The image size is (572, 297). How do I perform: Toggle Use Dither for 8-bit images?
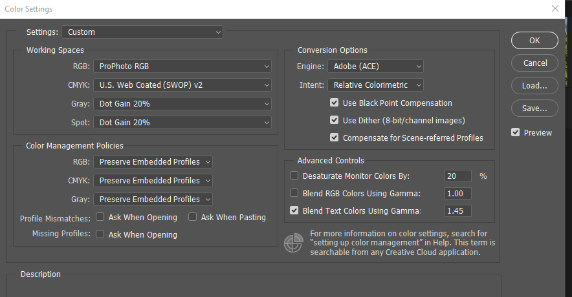pyautogui.click(x=335, y=120)
